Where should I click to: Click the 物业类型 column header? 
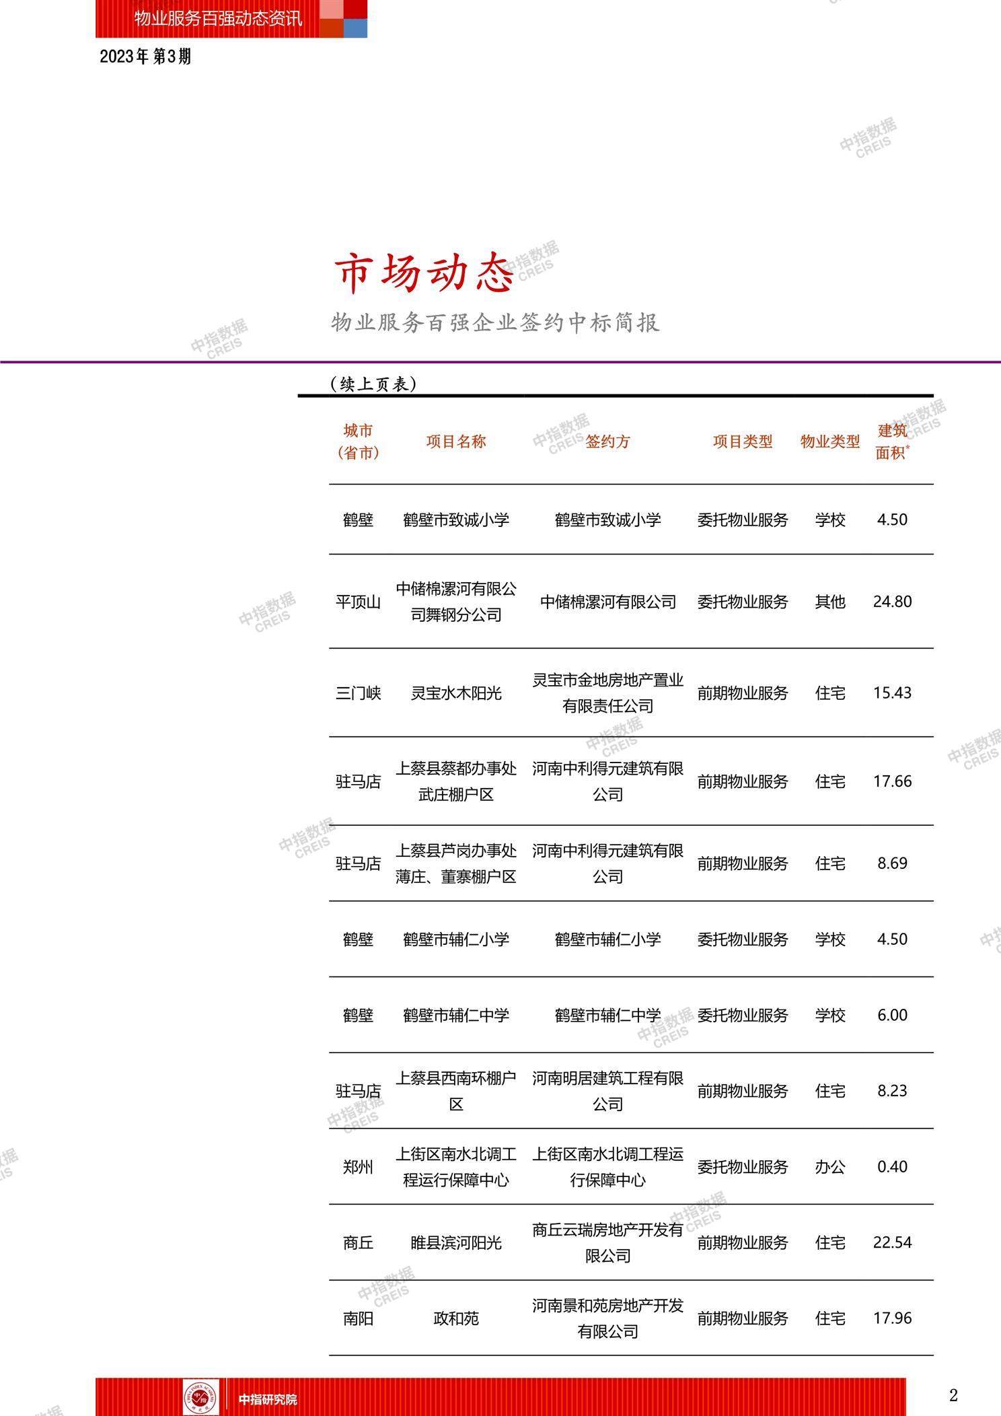(x=830, y=441)
